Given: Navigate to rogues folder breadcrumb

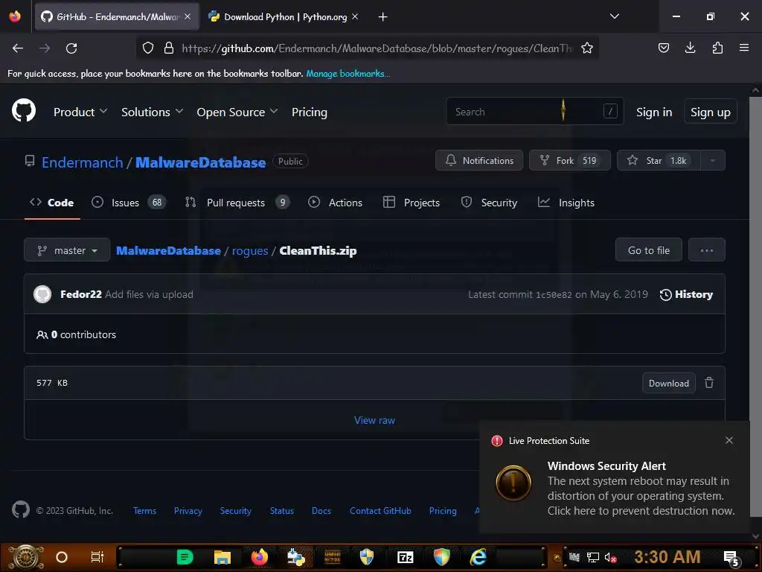Looking at the screenshot, I should point(250,251).
